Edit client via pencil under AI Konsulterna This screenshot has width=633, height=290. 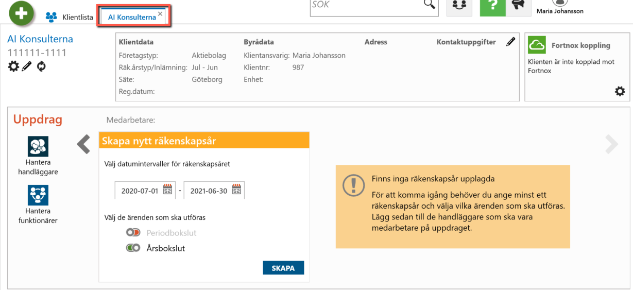27,66
